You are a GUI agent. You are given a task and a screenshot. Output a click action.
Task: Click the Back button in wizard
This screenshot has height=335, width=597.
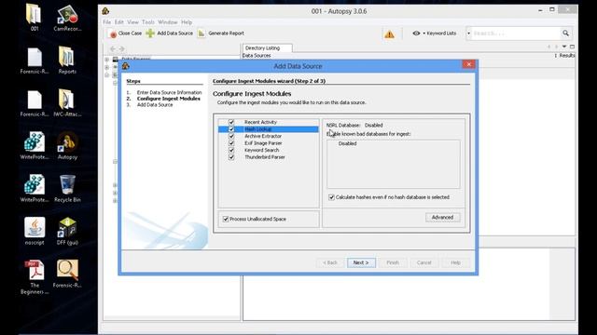tap(329, 262)
